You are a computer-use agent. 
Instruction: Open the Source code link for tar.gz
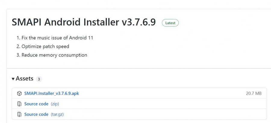pyautogui.click(x=36, y=114)
